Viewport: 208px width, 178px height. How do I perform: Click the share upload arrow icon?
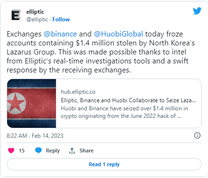(x=72, y=151)
